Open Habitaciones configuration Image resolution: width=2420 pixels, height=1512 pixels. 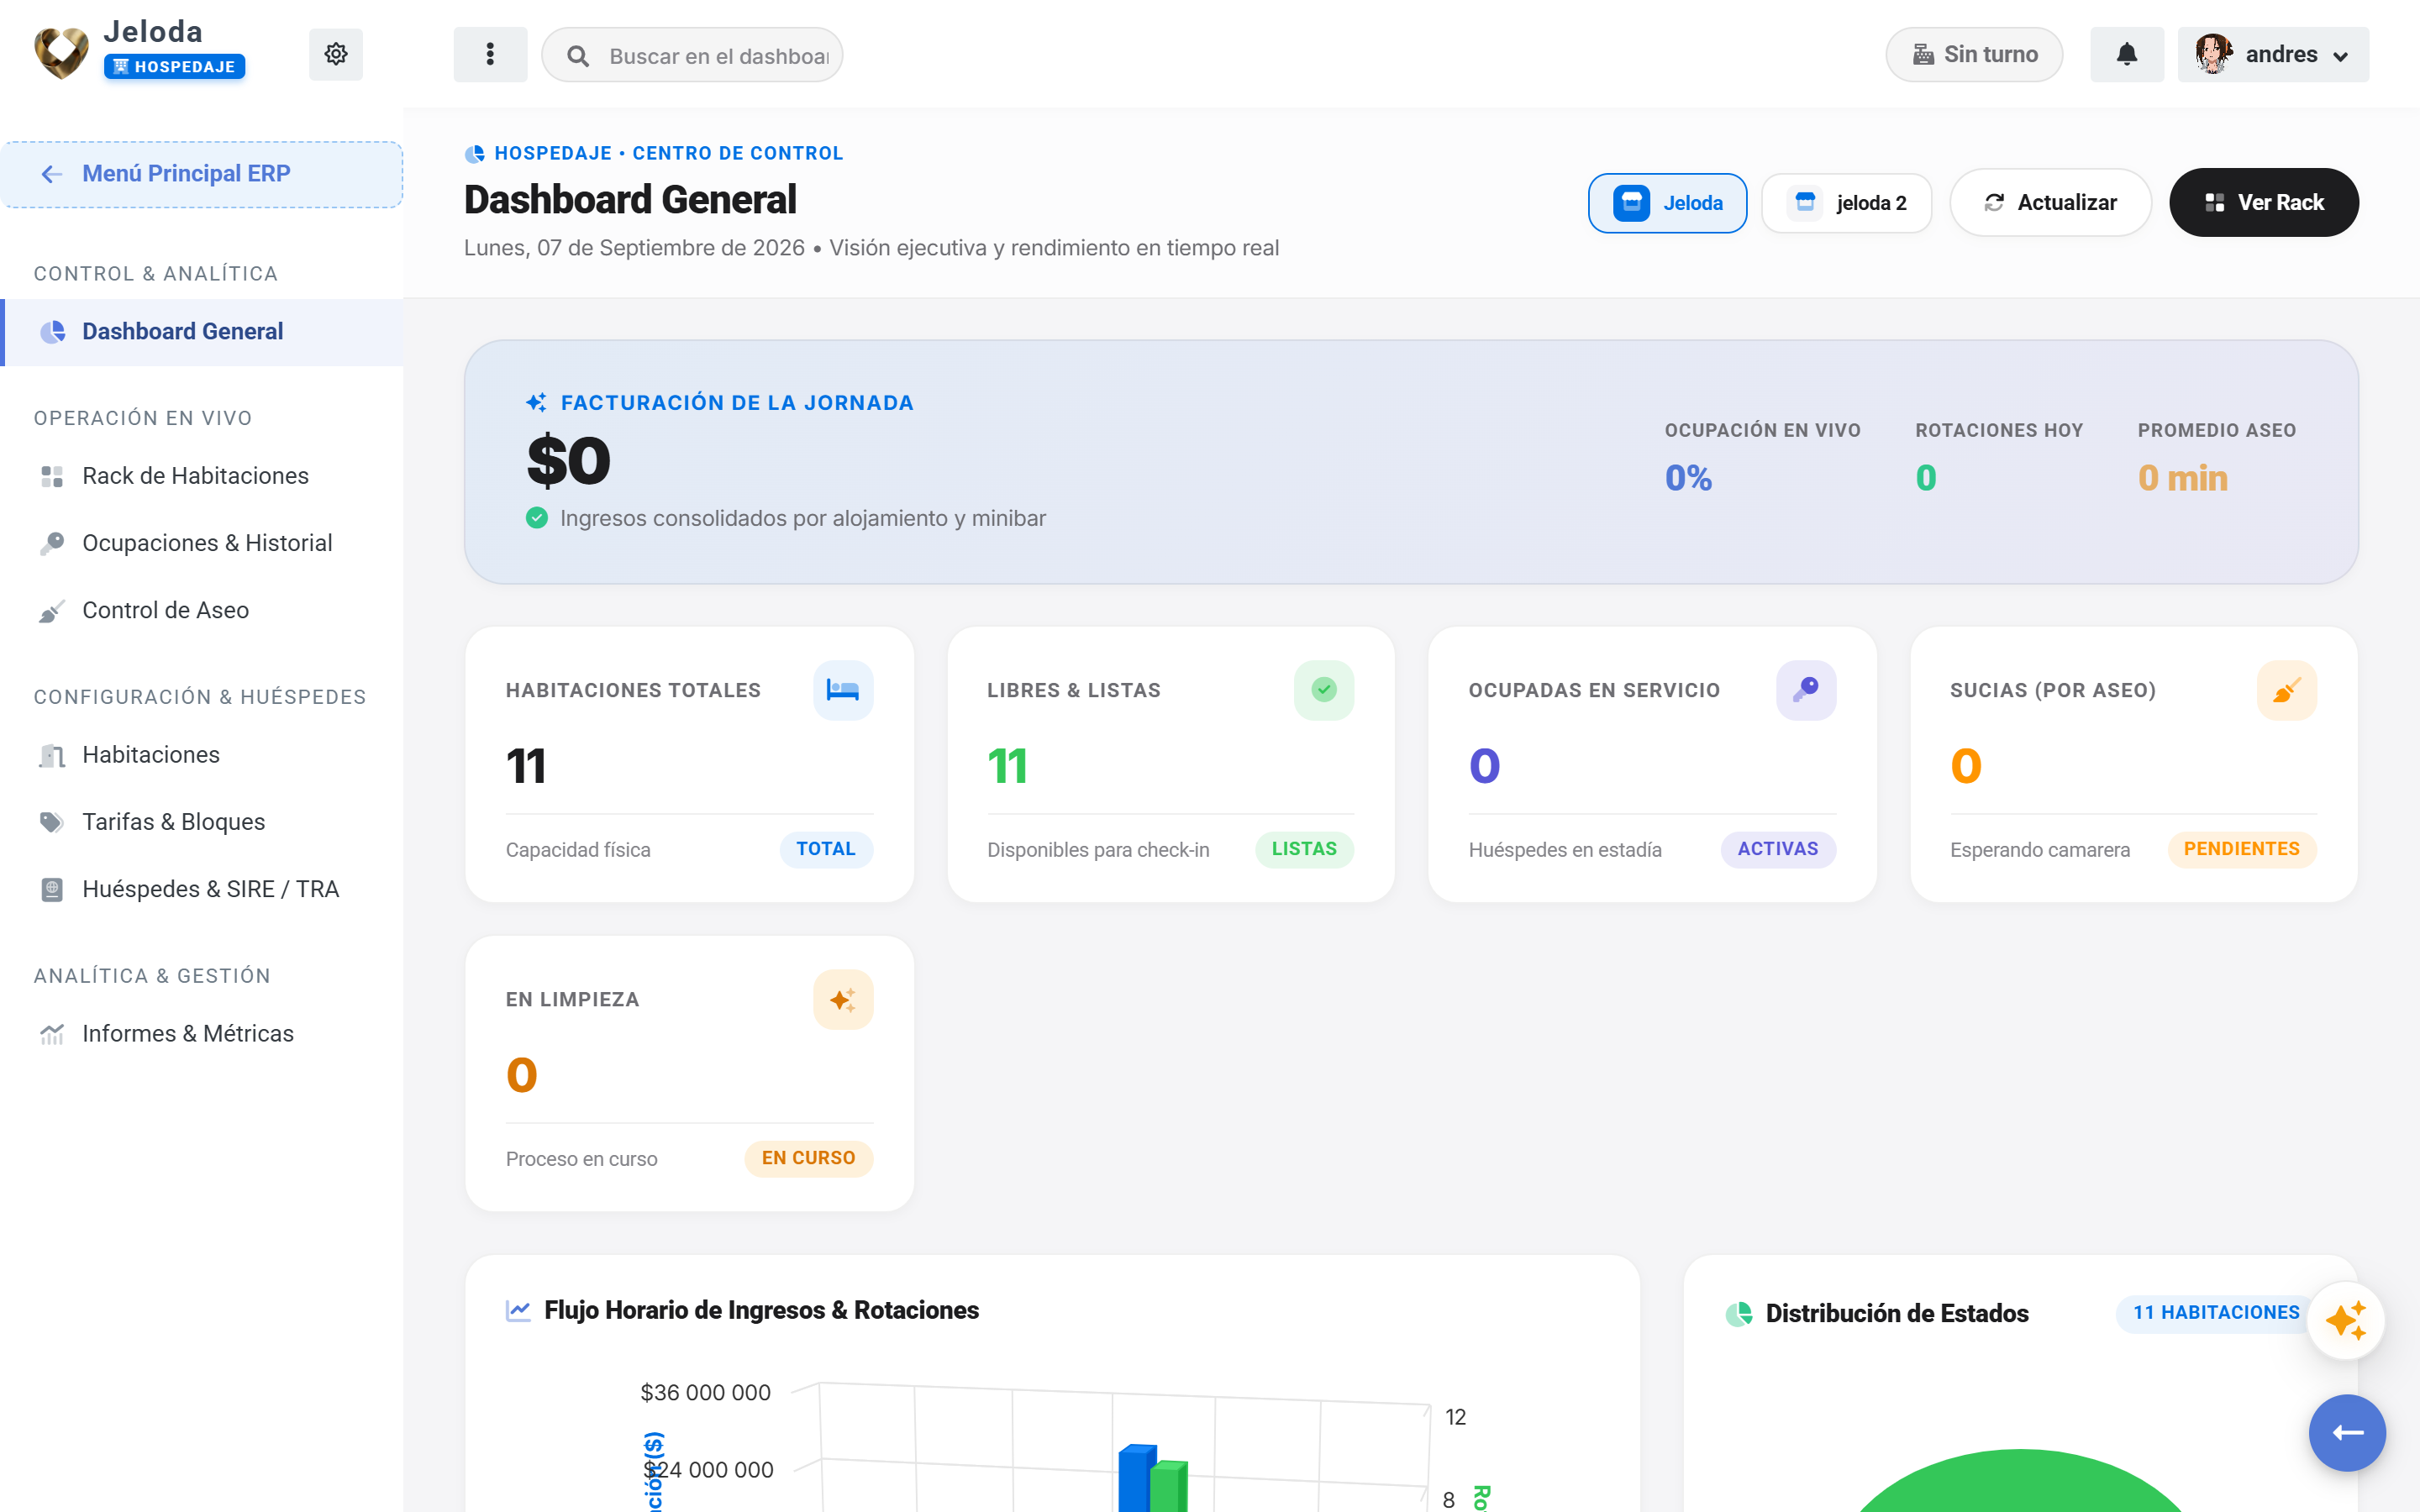[x=202, y=755]
